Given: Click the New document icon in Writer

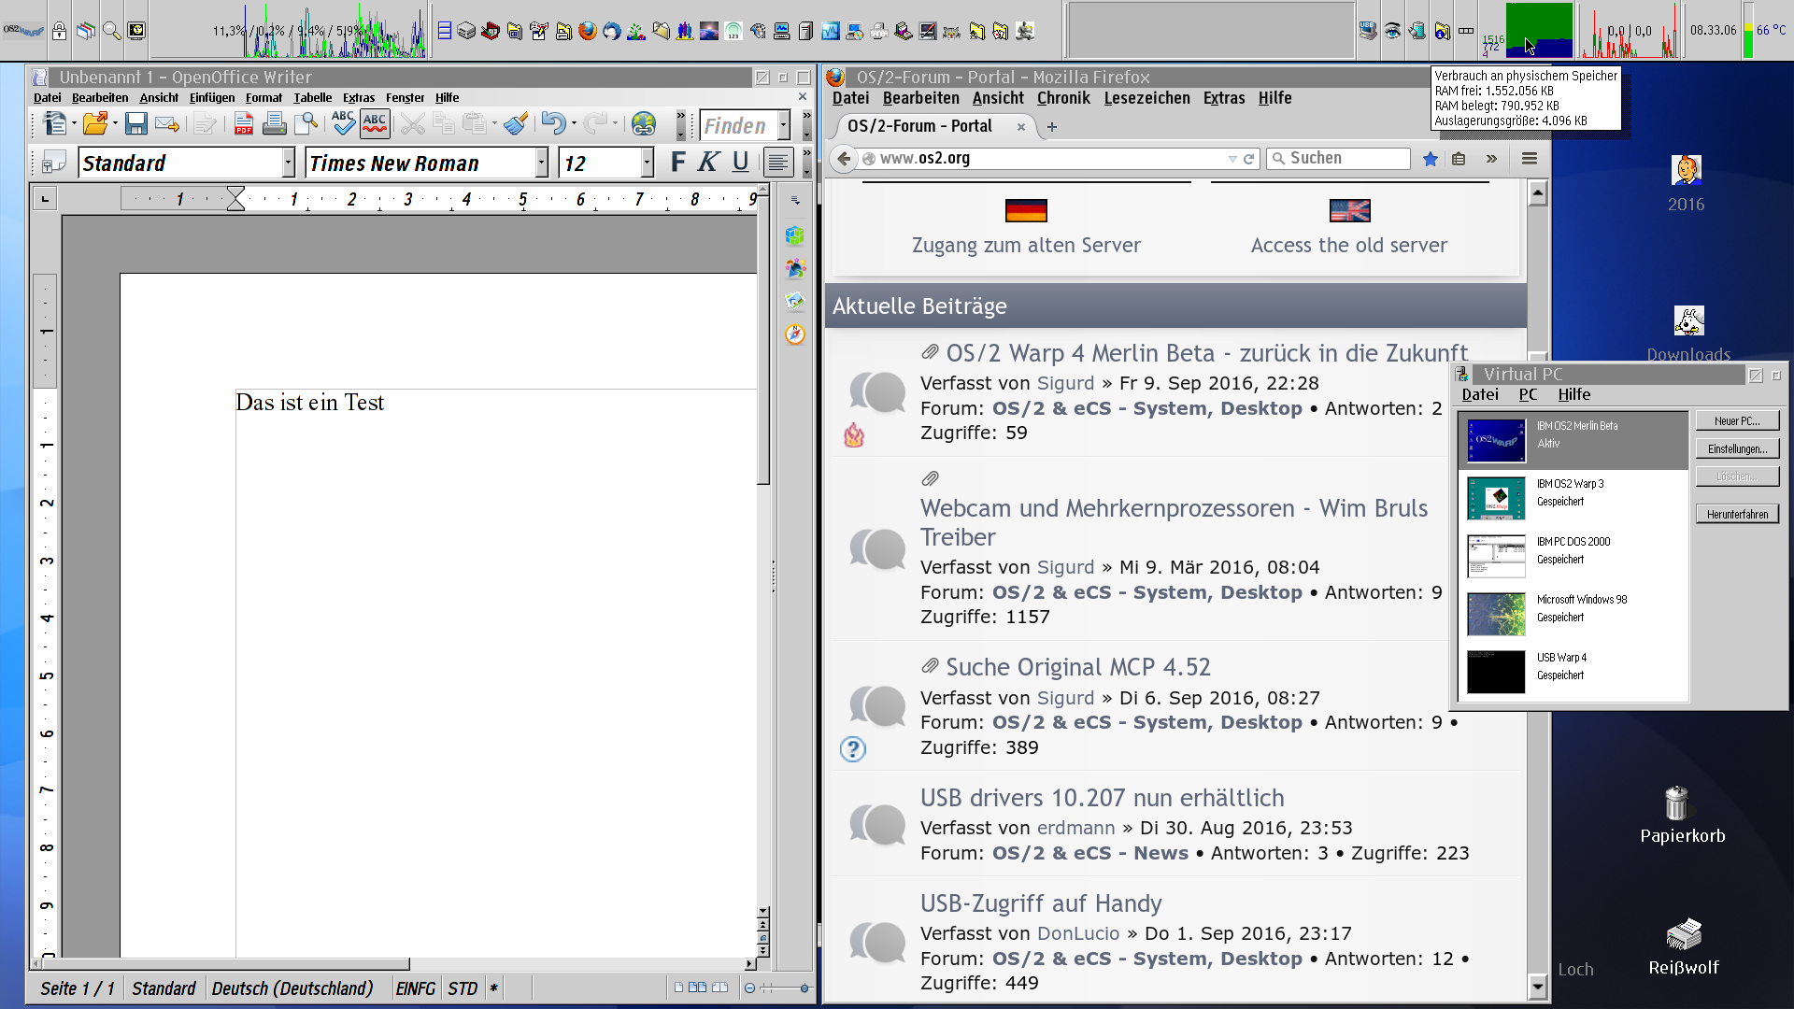Looking at the screenshot, I should pos(54,123).
